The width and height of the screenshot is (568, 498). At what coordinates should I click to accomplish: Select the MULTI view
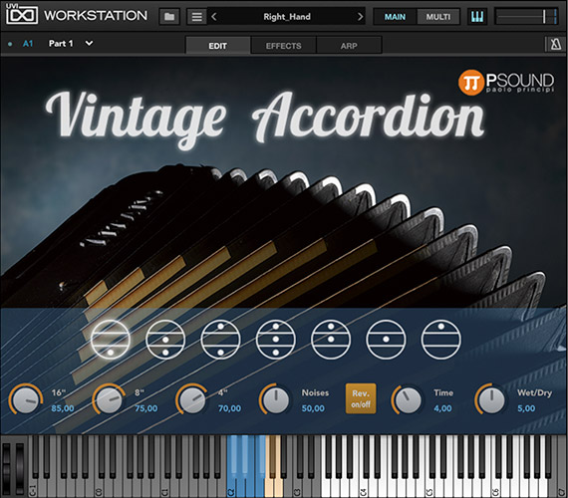pos(437,17)
